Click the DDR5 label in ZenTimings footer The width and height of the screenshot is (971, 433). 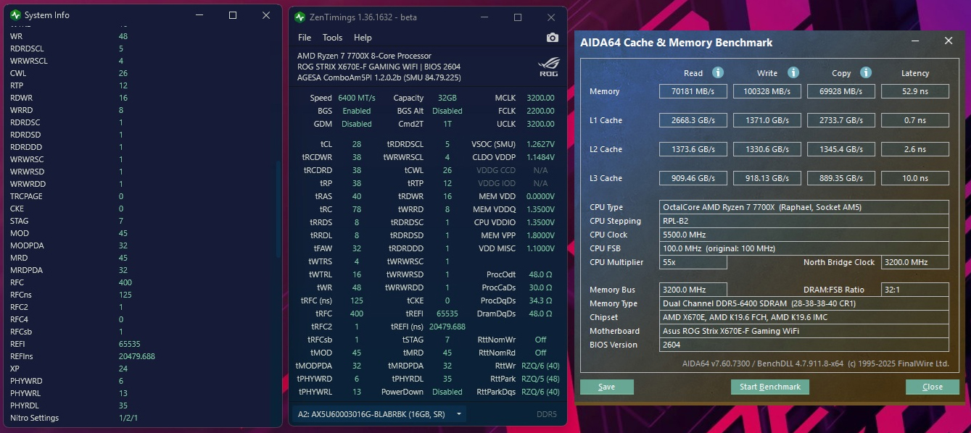[x=546, y=415]
